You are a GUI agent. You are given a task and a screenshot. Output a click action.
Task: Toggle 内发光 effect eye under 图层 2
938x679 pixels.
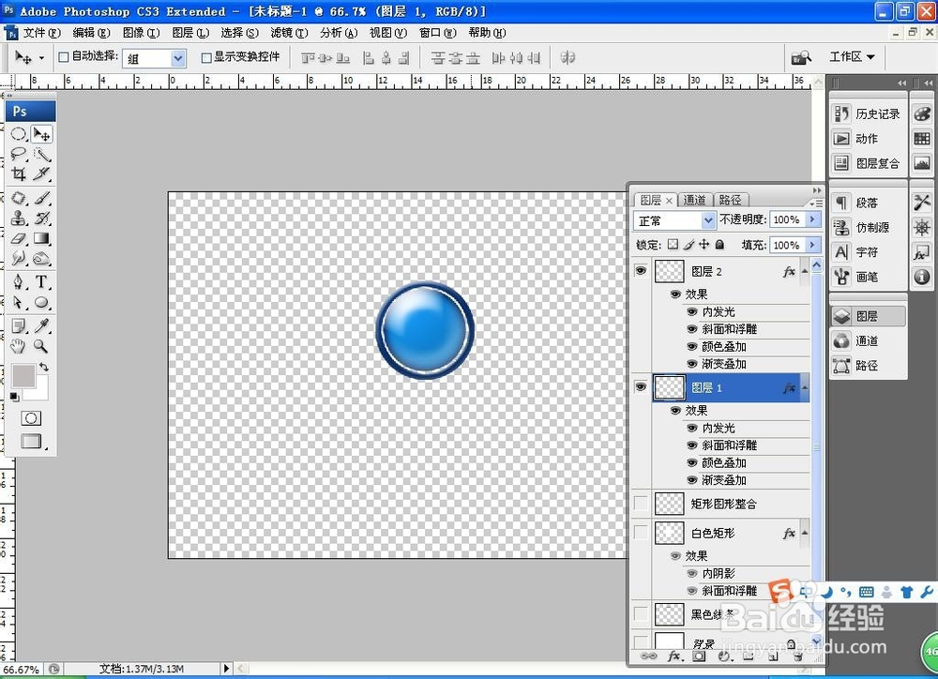tap(692, 311)
